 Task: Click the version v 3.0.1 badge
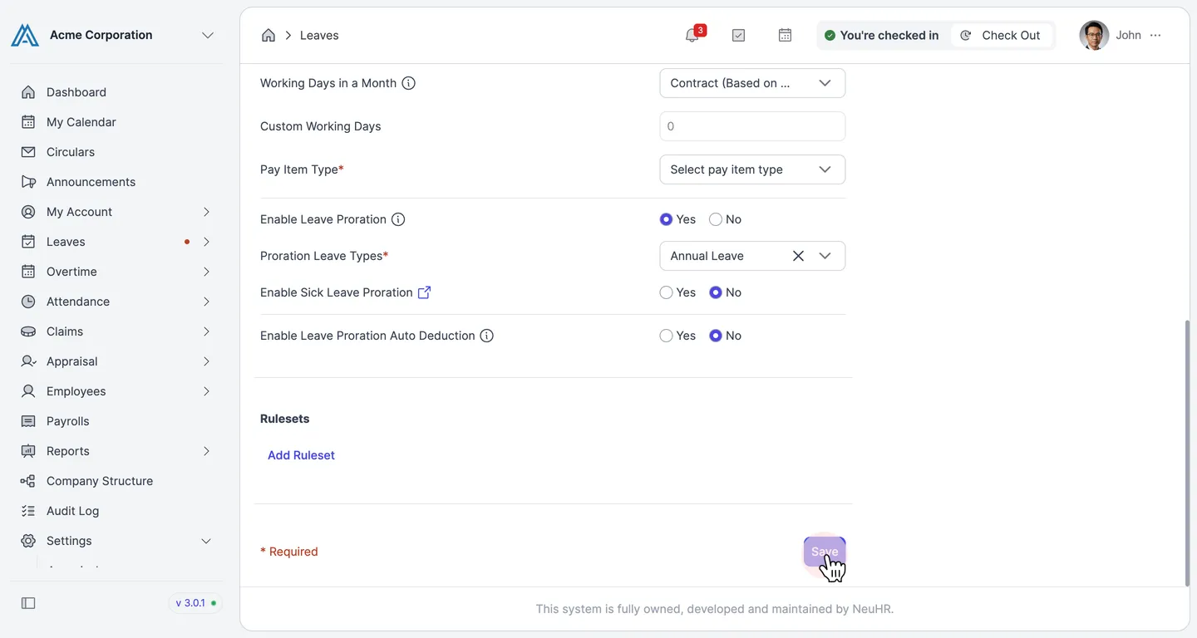195,603
